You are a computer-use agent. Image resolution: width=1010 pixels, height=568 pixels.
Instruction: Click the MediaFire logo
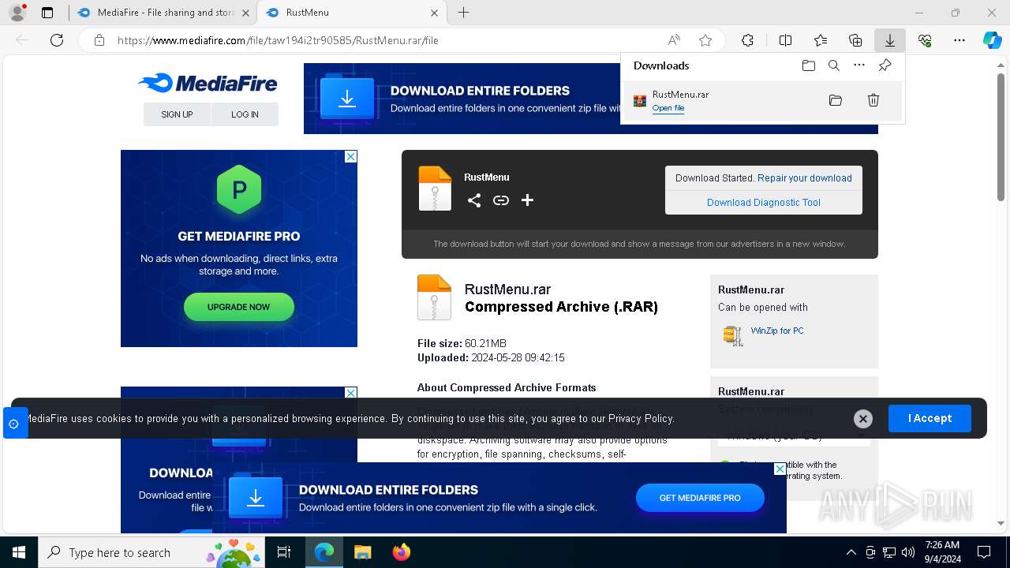tap(208, 83)
